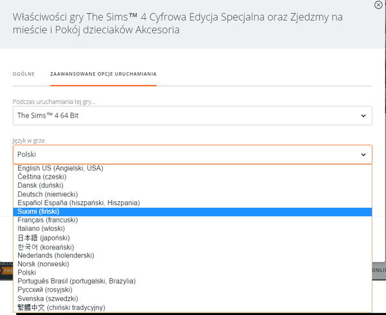Pick Svenska (szwedzki) from list

coord(48,299)
